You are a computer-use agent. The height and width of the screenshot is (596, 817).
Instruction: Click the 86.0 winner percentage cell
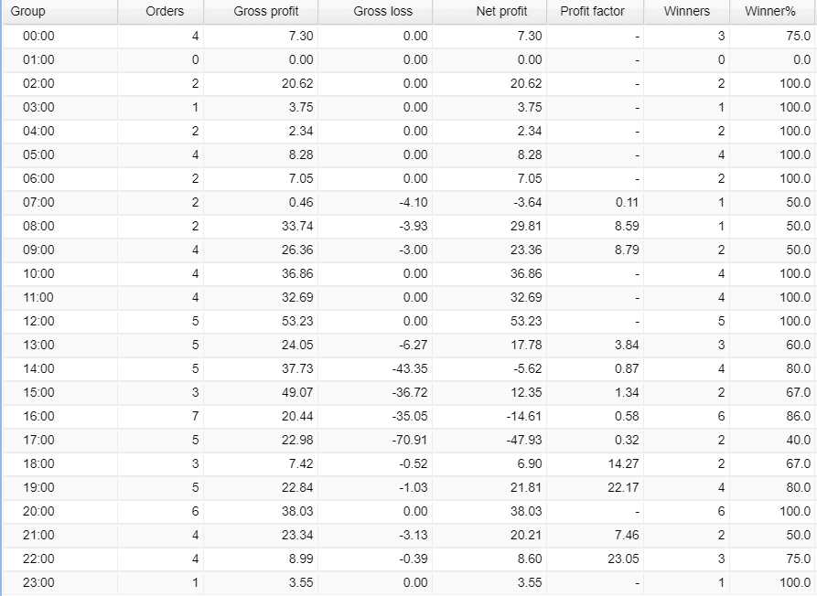[798, 416]
